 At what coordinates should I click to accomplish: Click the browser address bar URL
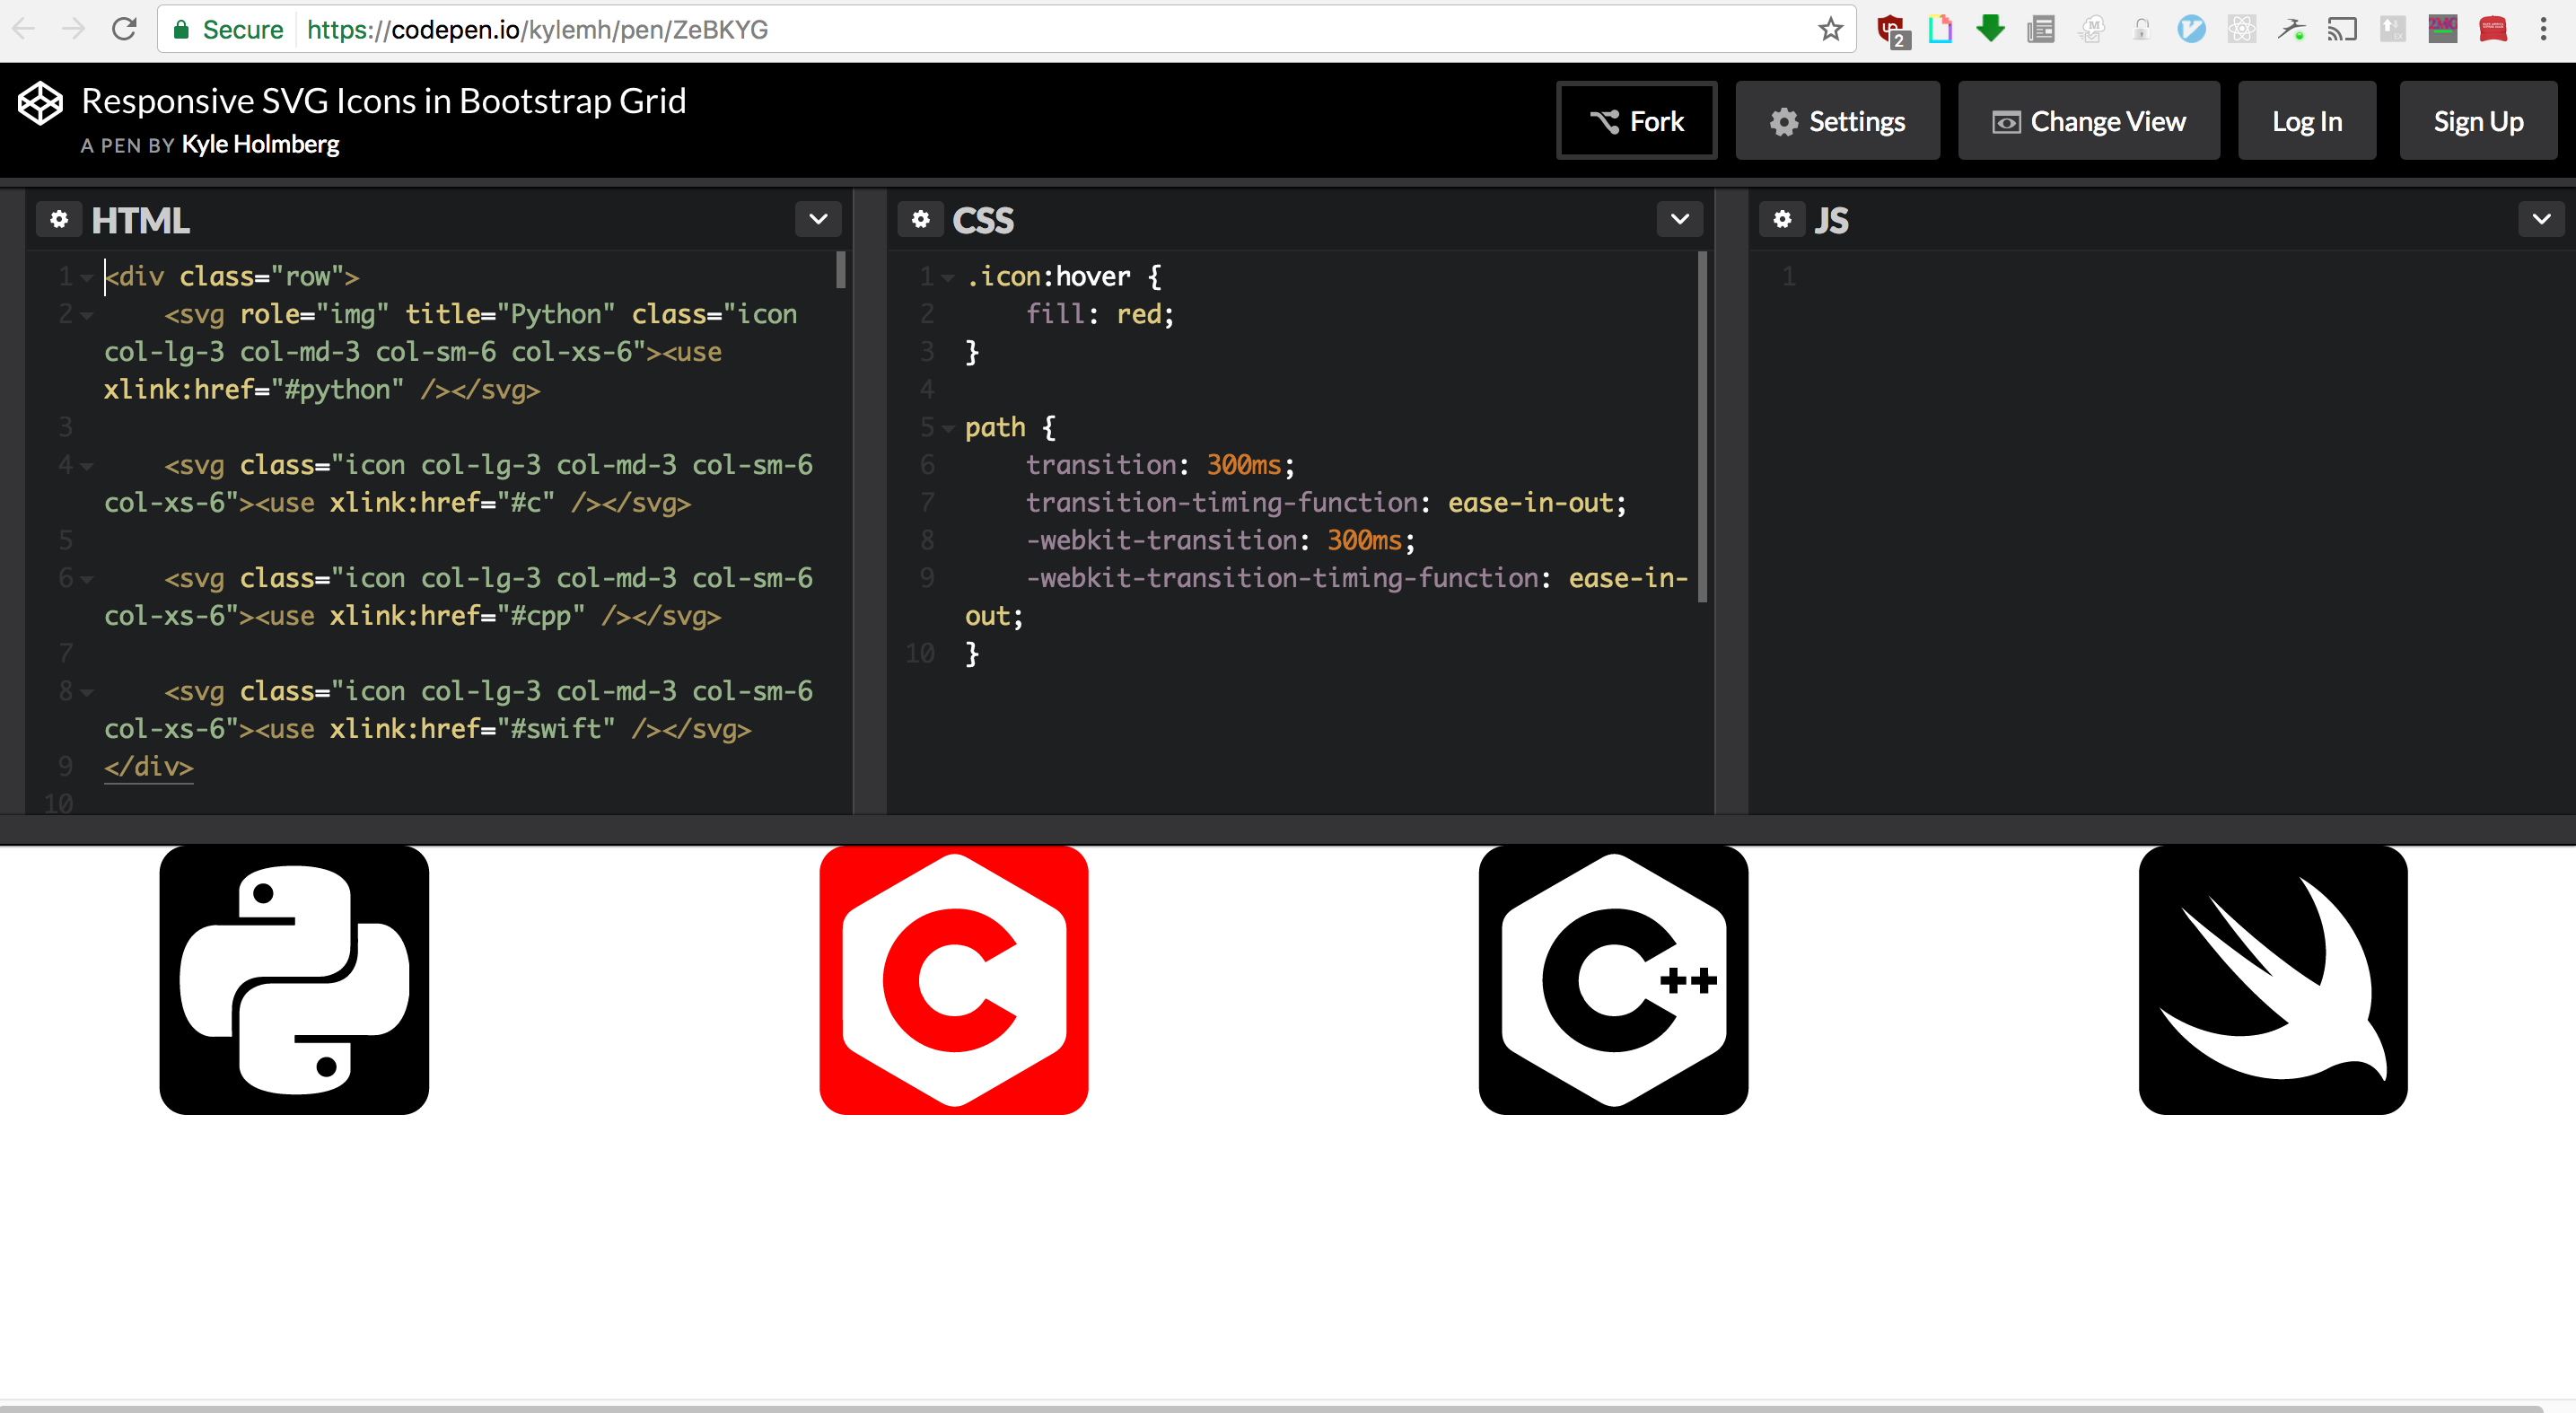pos(538,30)
